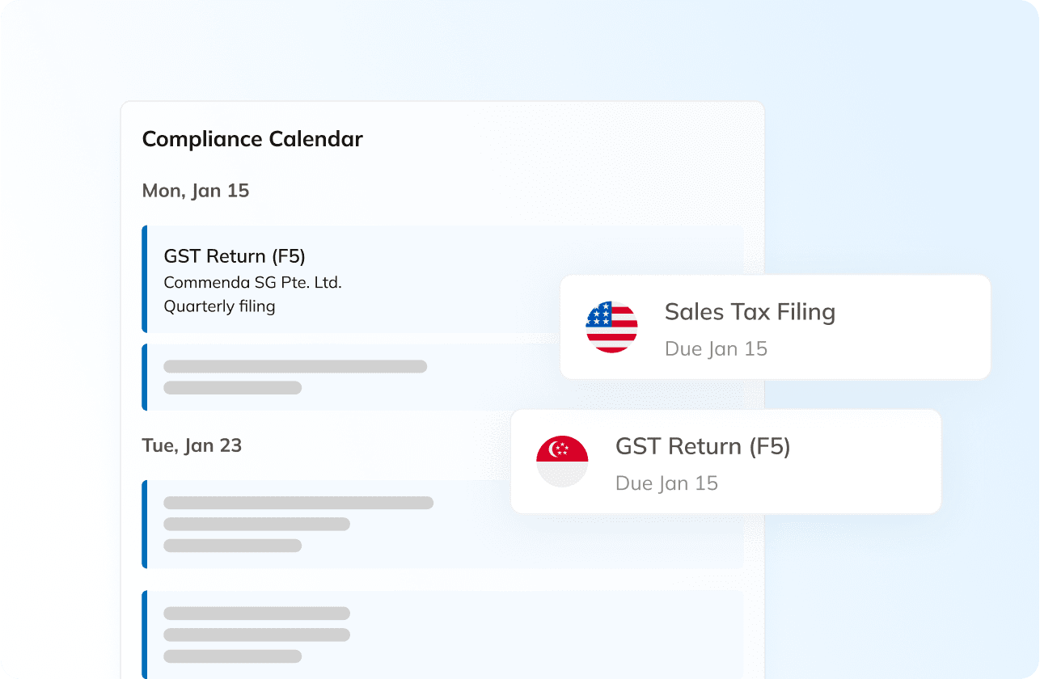Click the United States flag icon

611,327
